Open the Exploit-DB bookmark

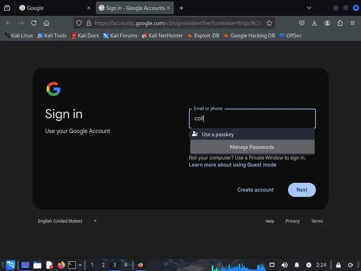(203, 36)
